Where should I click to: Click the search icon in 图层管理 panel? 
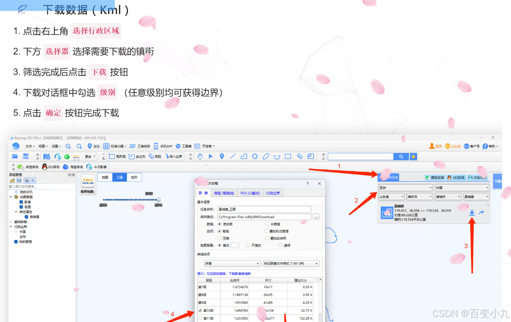pyautogui.click(x=33, y=180)
